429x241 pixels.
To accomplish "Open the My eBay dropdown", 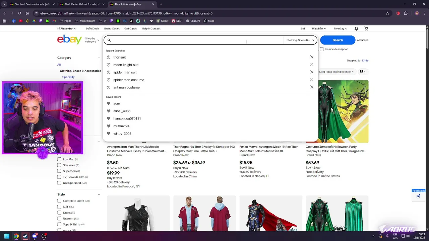I will [341, 28].
